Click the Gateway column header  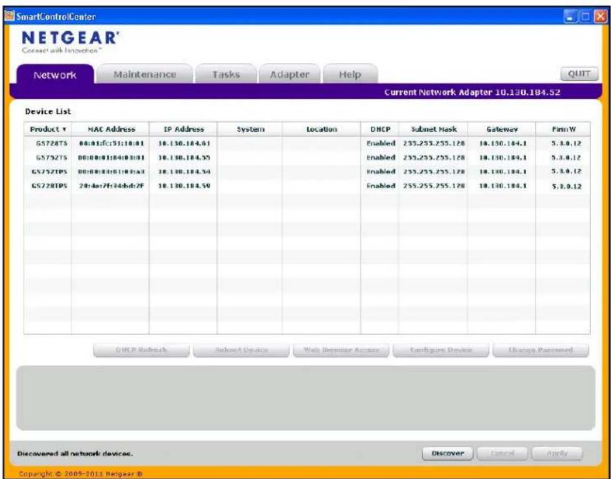coord(502,129)
